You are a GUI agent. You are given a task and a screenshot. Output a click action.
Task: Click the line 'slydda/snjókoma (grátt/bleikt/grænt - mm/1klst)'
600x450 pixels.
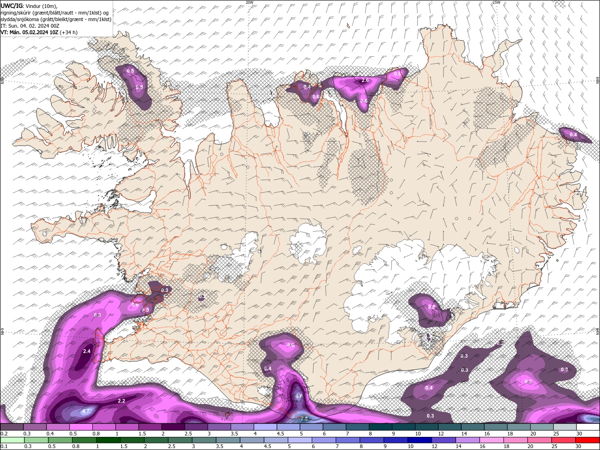pyautogui.click(x=56, y=19)
